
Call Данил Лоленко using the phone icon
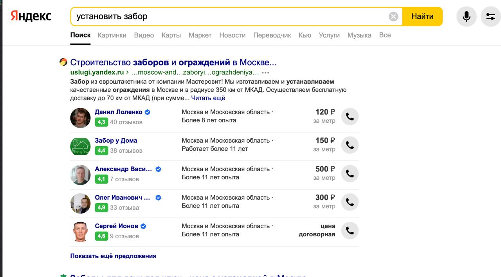click(350, 117)
